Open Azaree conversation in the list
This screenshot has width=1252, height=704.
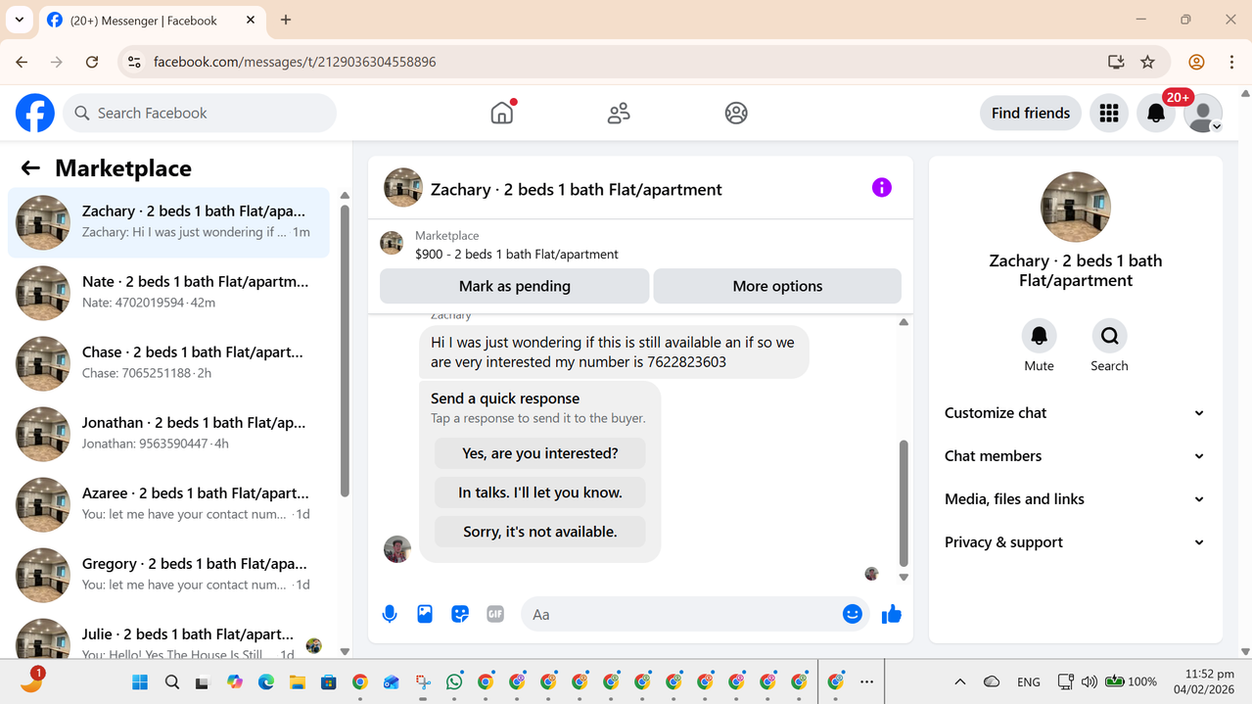(168, 504)
